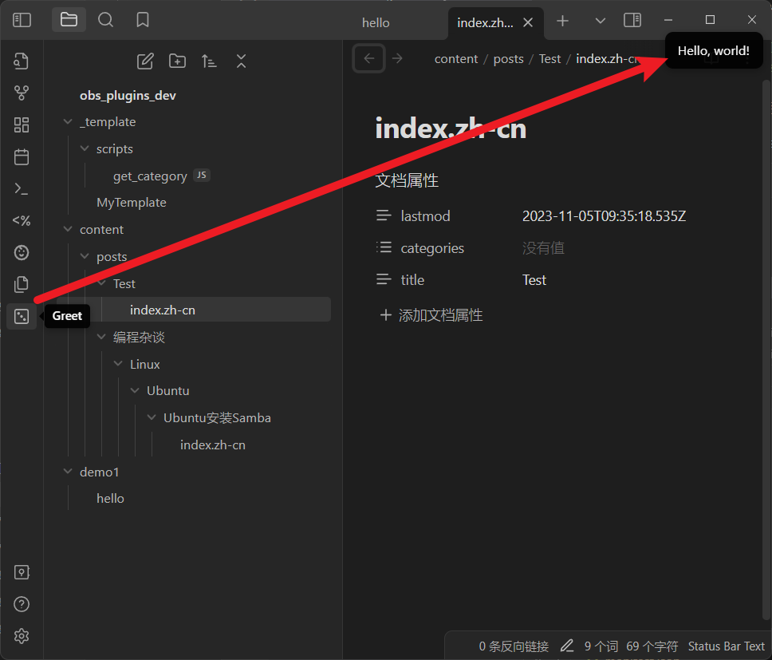
Task: Open the command palette terminal icon
Action: point(22,189)
